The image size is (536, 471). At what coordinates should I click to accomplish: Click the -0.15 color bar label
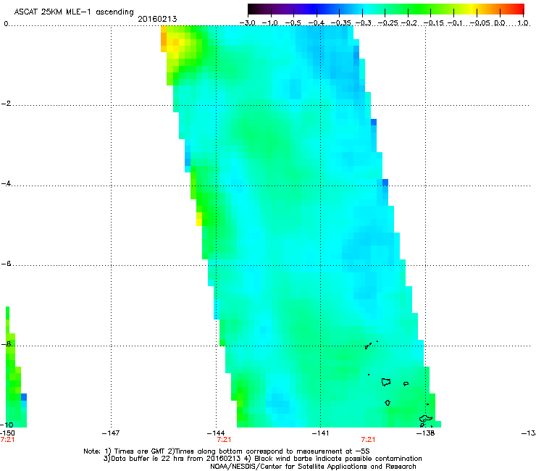[x=434, y=23]
